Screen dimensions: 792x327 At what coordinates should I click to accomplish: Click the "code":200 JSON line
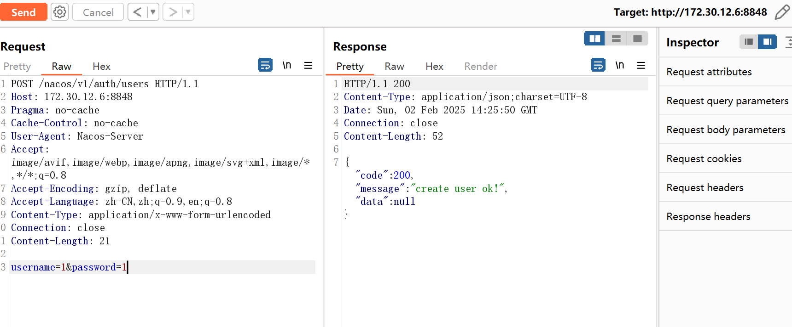[x=384, y=175]
